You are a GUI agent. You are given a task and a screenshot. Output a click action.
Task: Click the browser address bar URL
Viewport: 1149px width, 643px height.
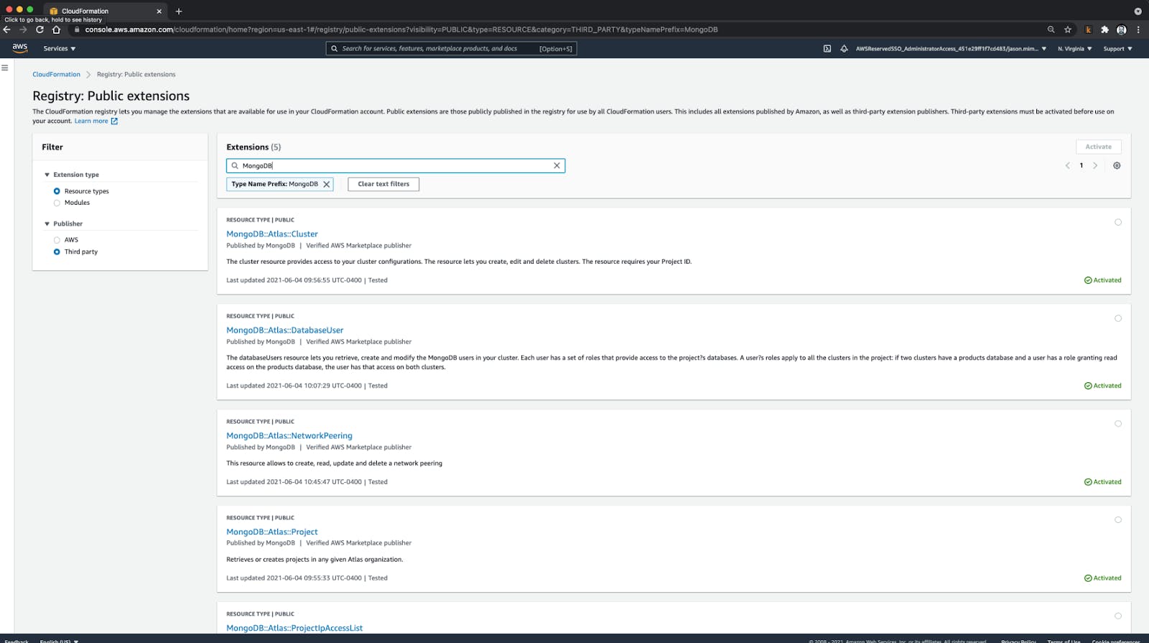click(x=401, y=29)
